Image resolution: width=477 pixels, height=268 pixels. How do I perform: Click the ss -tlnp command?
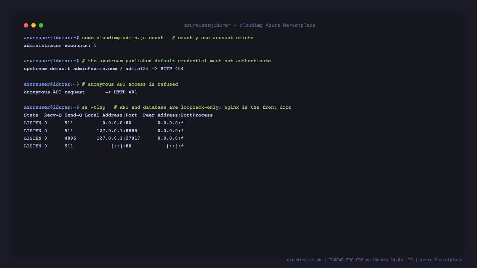94,107
